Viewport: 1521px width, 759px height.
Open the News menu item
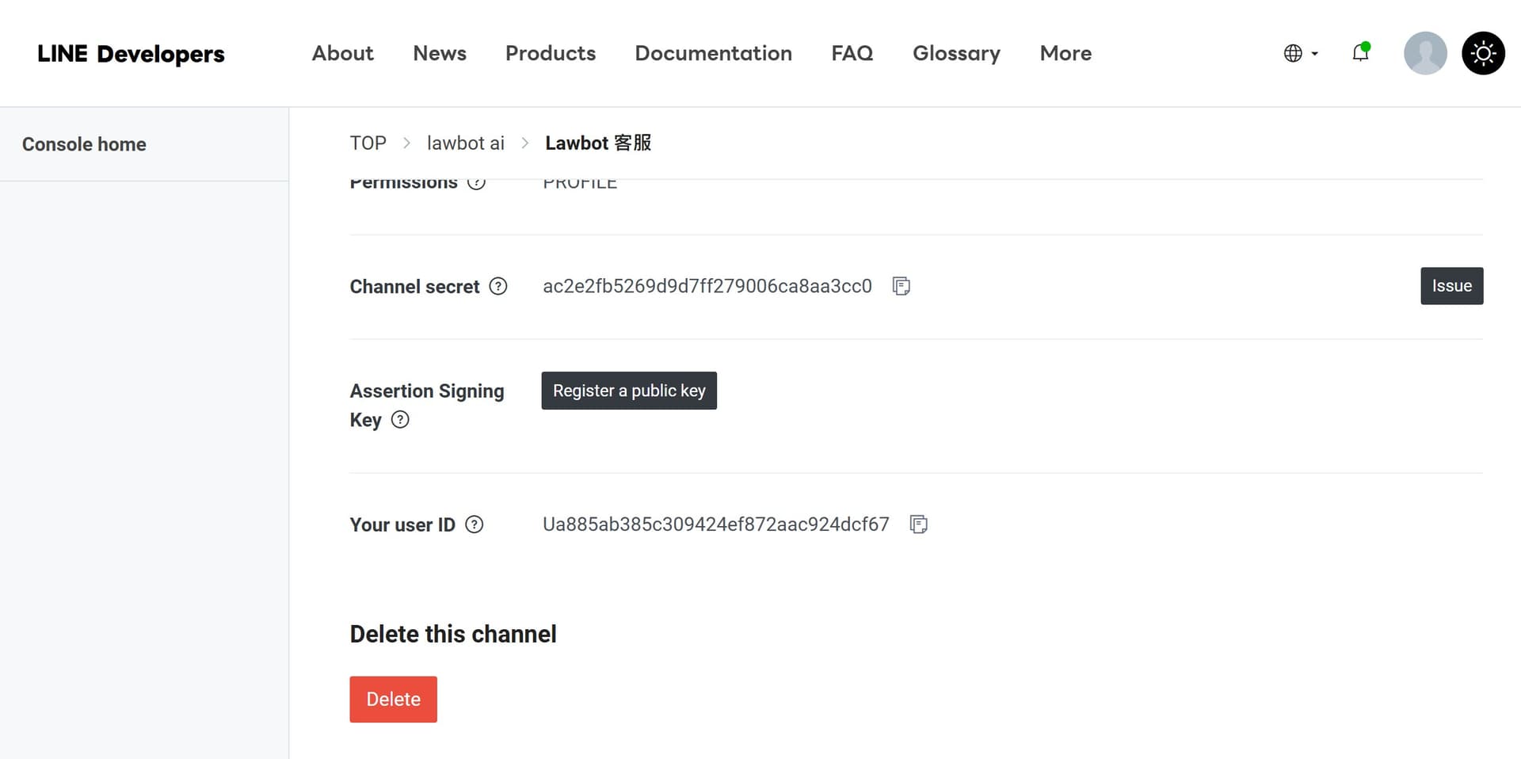pyautogui.click(x=440, y=53)
